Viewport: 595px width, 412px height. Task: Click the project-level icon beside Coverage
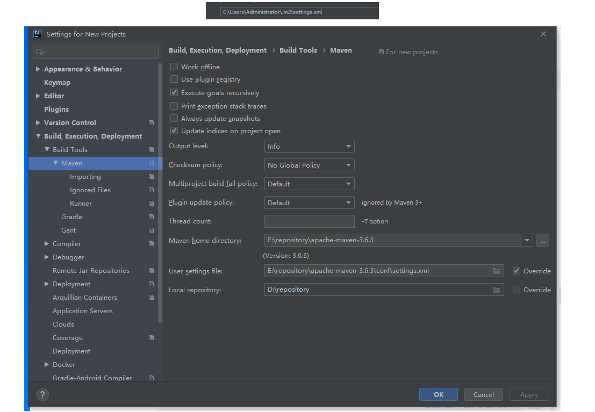click(152, 338)
